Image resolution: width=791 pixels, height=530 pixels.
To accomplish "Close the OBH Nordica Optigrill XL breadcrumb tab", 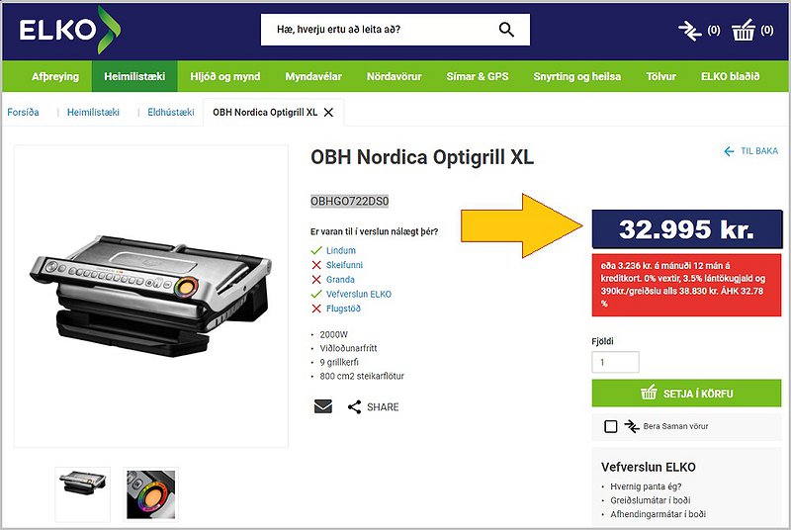I will 328,113.
